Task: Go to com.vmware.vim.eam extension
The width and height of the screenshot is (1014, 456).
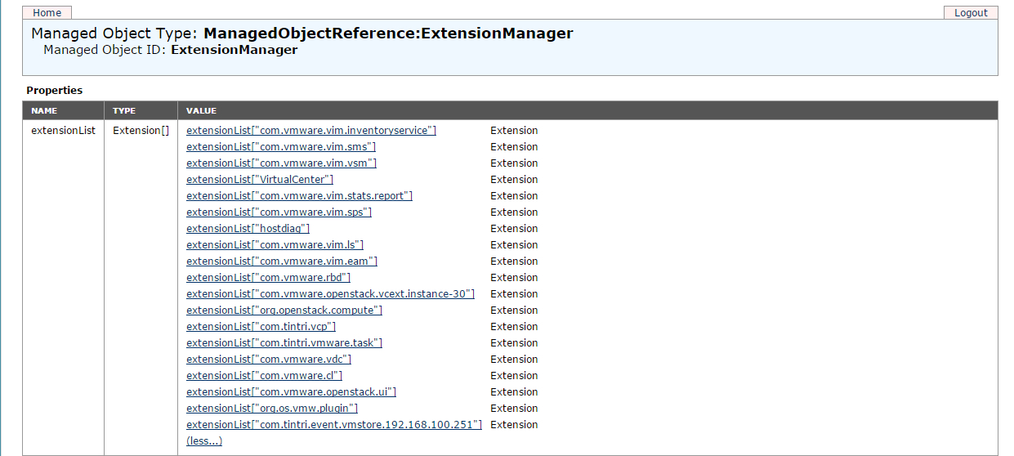Action: click(x=282, y=262)
